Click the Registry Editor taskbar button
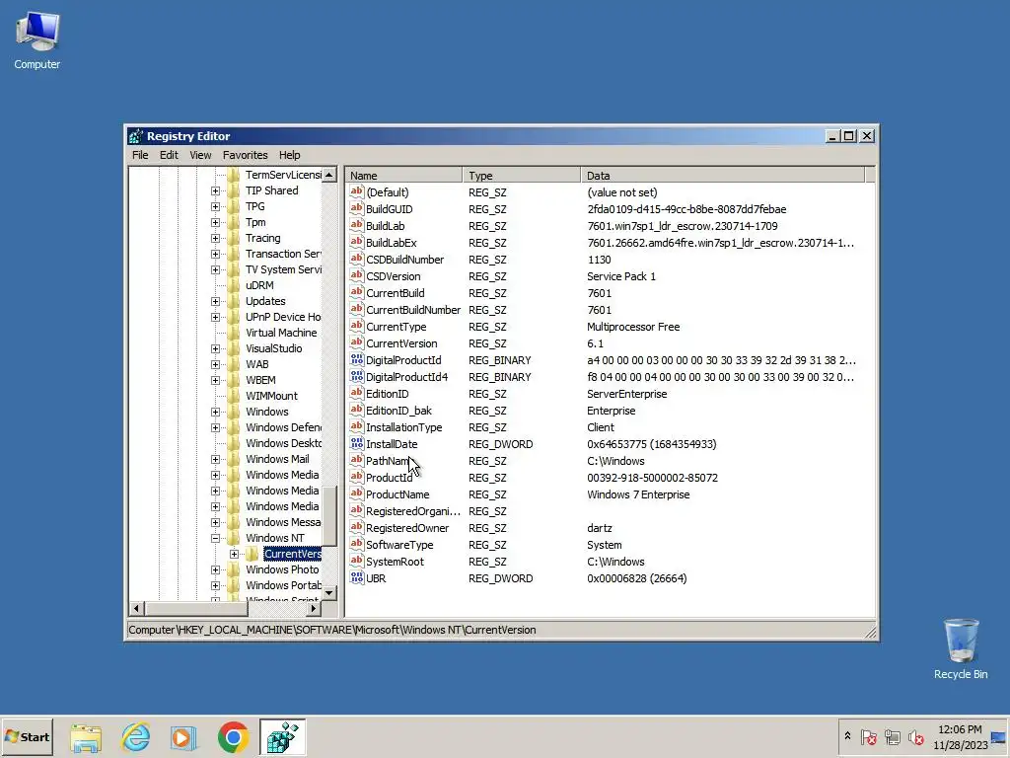Image resolution: width=1010 pixels, height=758 pixels. (282, 736)
